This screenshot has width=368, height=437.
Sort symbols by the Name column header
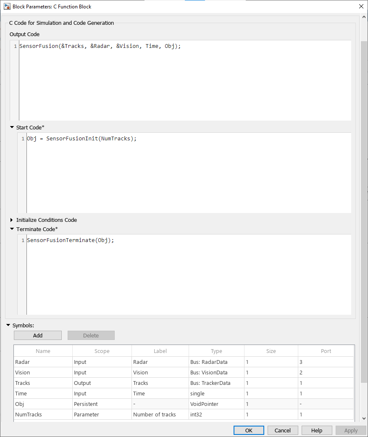click(43, 351)
